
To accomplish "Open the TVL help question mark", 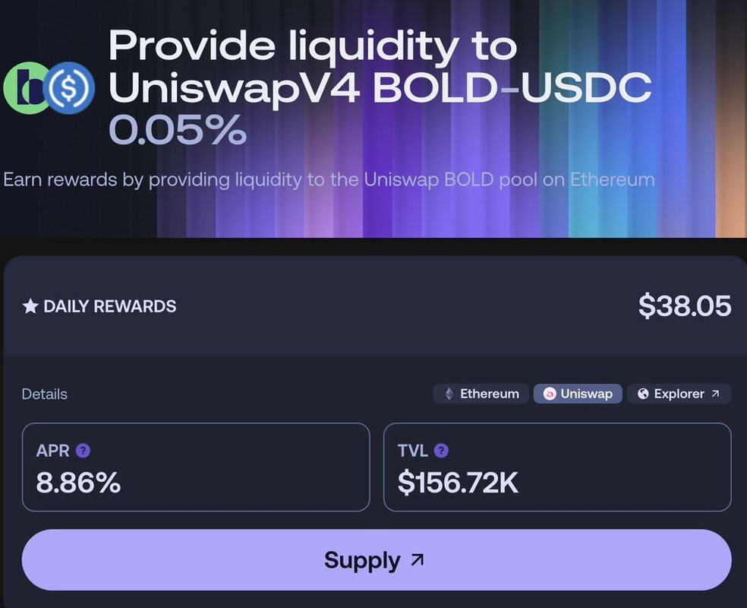I will point(441,451).
